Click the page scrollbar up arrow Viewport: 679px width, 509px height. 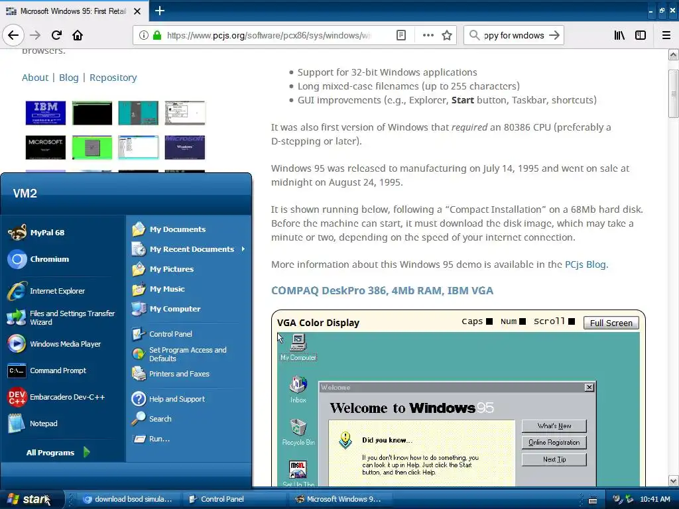(674, 55)
